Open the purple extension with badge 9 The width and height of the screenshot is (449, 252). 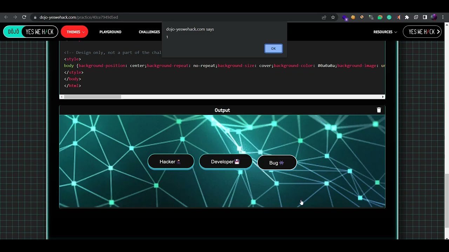click(345, 17)
